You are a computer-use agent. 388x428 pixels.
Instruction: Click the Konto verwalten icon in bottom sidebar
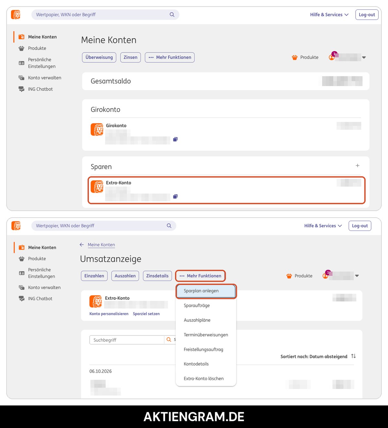click(x=22, y=287)
